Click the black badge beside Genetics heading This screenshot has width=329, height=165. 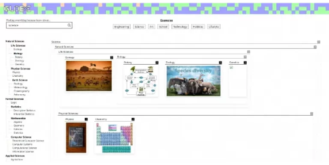click(245, 63)
